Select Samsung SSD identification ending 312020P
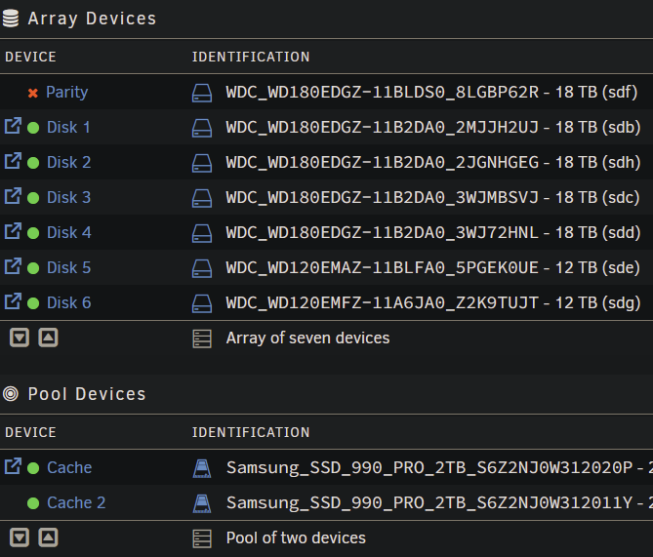Viewport: 653px width, 557px height. pyautogui.click(x=429, y=468)
